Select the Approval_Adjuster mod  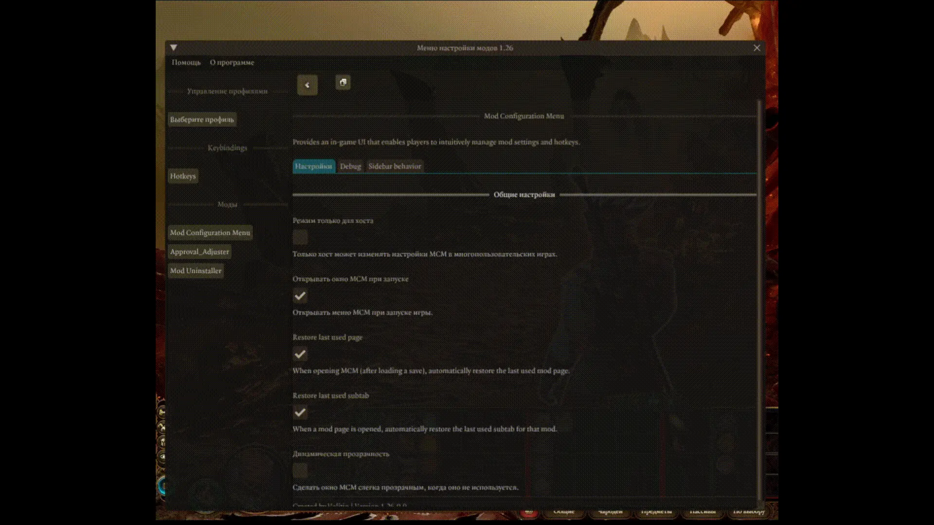pos(199,252)
